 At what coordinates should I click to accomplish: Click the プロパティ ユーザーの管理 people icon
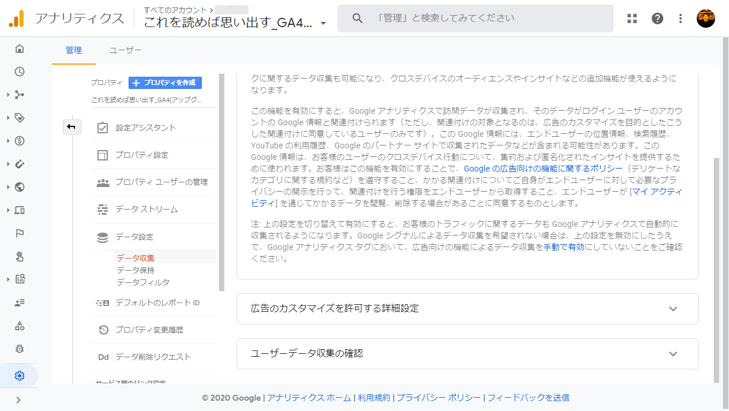pyautogui.click(x=103, y=182)
